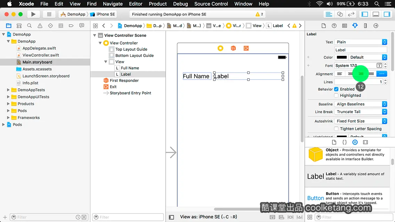Viewport: 395px width, 222px height.
Task: Open the symbol navigator
Action: click(x=19, y=26)
